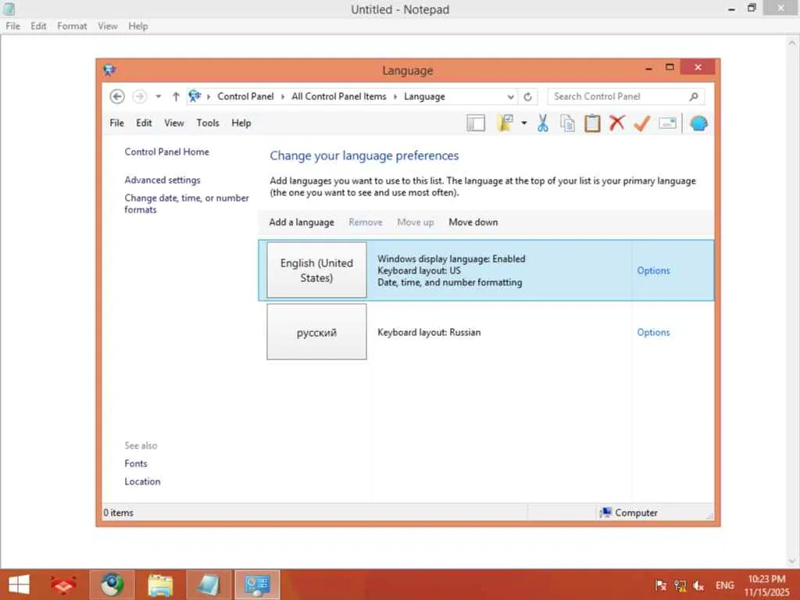Click the Remove command
Viewport: 800px width, 600px height.
[x=366, y=222]
